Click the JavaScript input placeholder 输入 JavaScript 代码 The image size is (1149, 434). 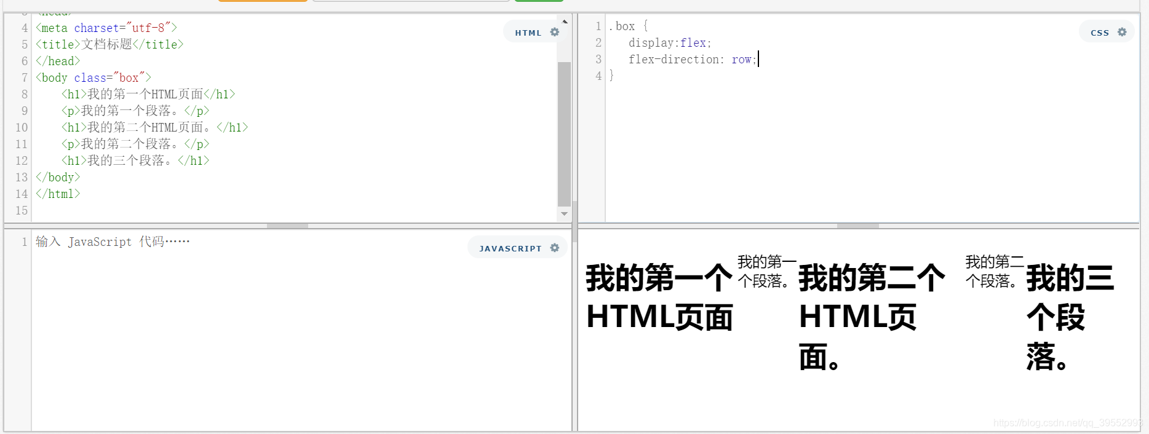(113, 242)
